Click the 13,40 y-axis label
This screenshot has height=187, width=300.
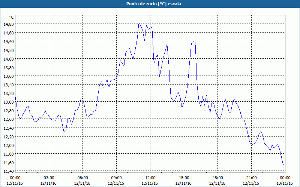(8, 85)
